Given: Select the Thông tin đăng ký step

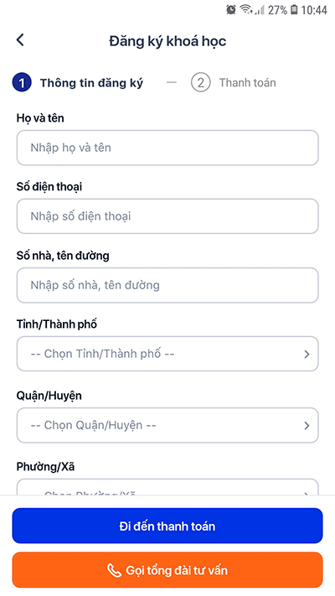Looking at the screenshot, I should coord(91,83).
